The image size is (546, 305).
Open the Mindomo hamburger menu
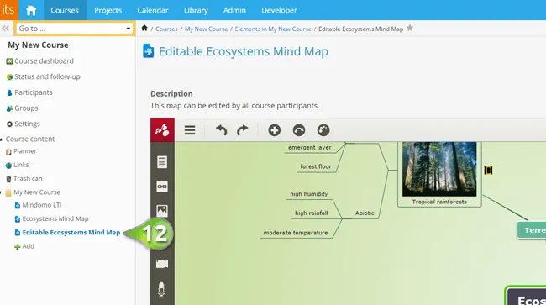pyautogui.click(x=190, y=130)
